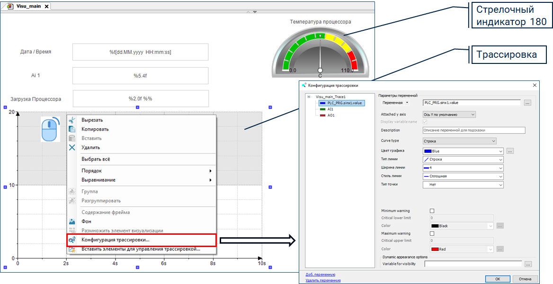
Task: Click the scissors Cut icon in context menu
Action: click(72, 120)
